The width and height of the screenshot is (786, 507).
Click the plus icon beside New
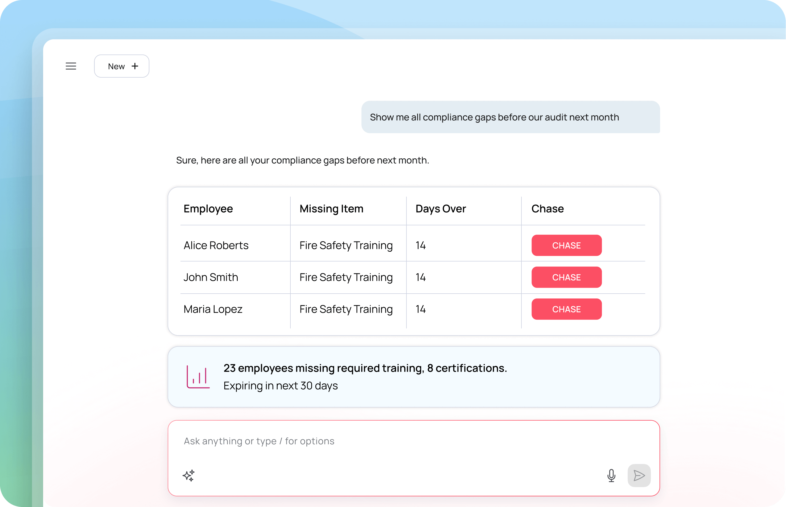pyautogui.click(x=135, y=66)
